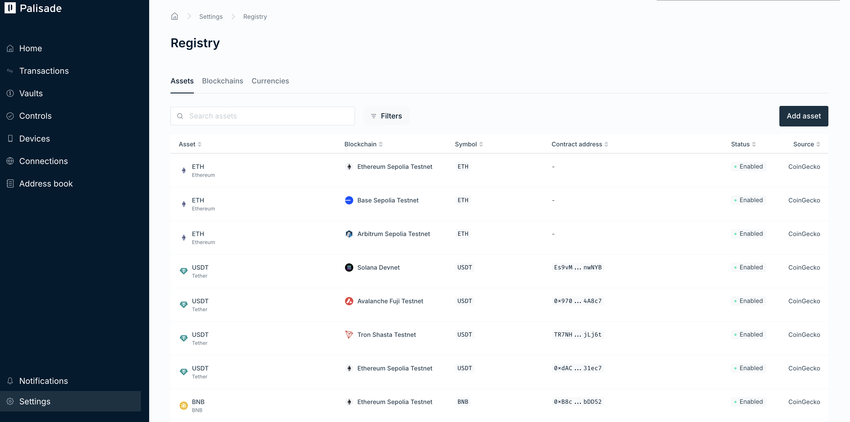Viewport: 850px width, 422px height.
Task: Click Tether icon in Tron Shasta row
Action: [x=184, y=339]
